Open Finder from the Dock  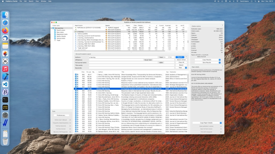5,15
